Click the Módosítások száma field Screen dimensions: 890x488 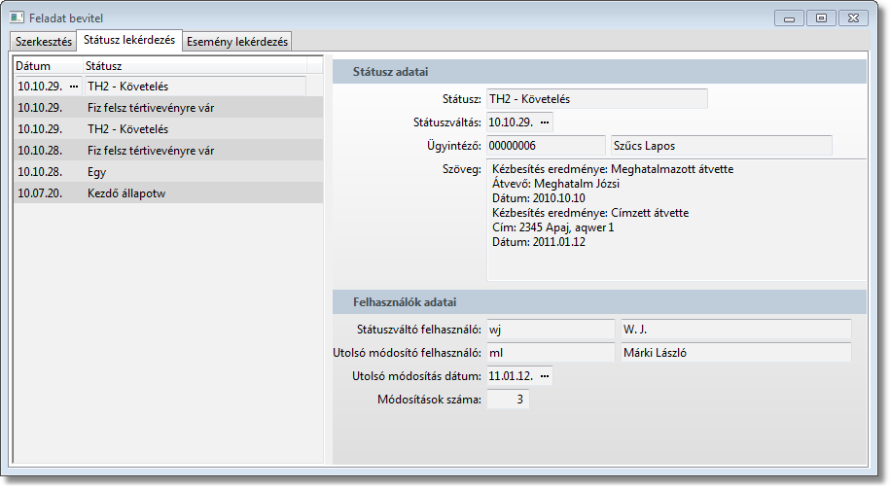click(508, 399)
